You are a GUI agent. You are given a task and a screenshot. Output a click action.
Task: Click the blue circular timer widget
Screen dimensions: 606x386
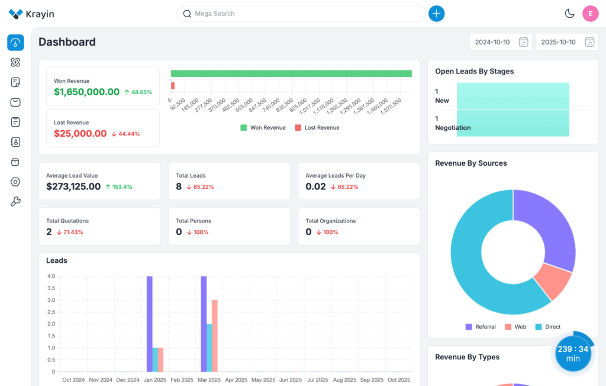pos(572,353)
